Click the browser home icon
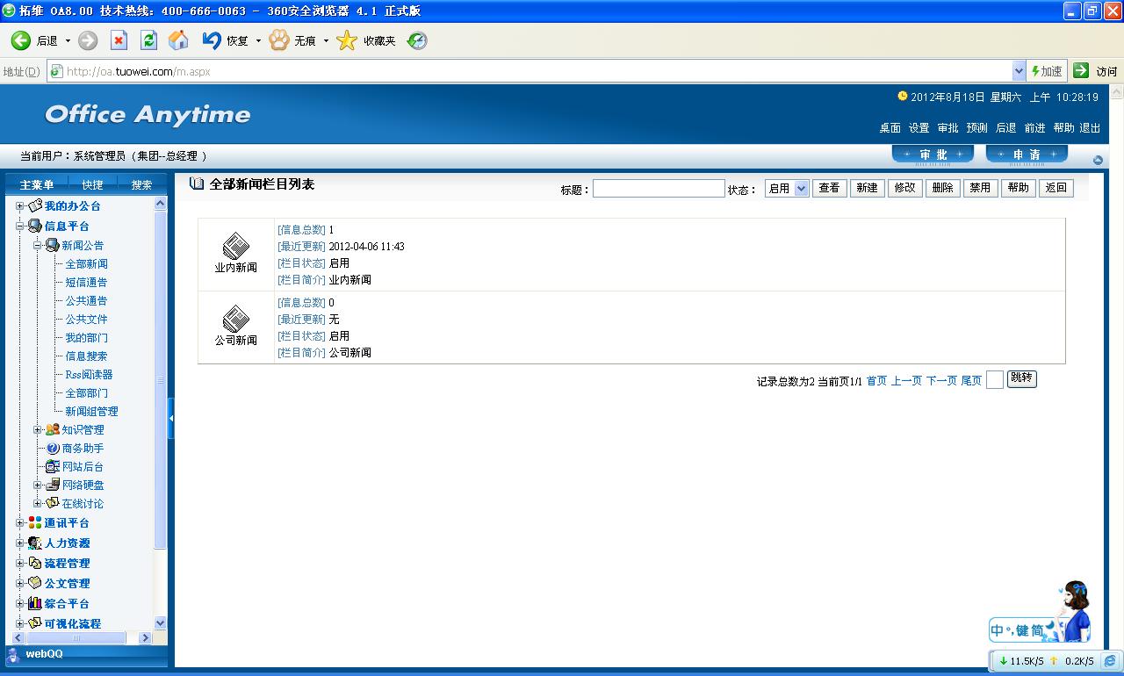Viewport: 1124px width, 676px height. point(178,40)
